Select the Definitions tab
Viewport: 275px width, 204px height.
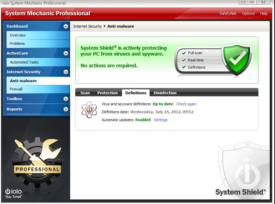pos(136,93)
